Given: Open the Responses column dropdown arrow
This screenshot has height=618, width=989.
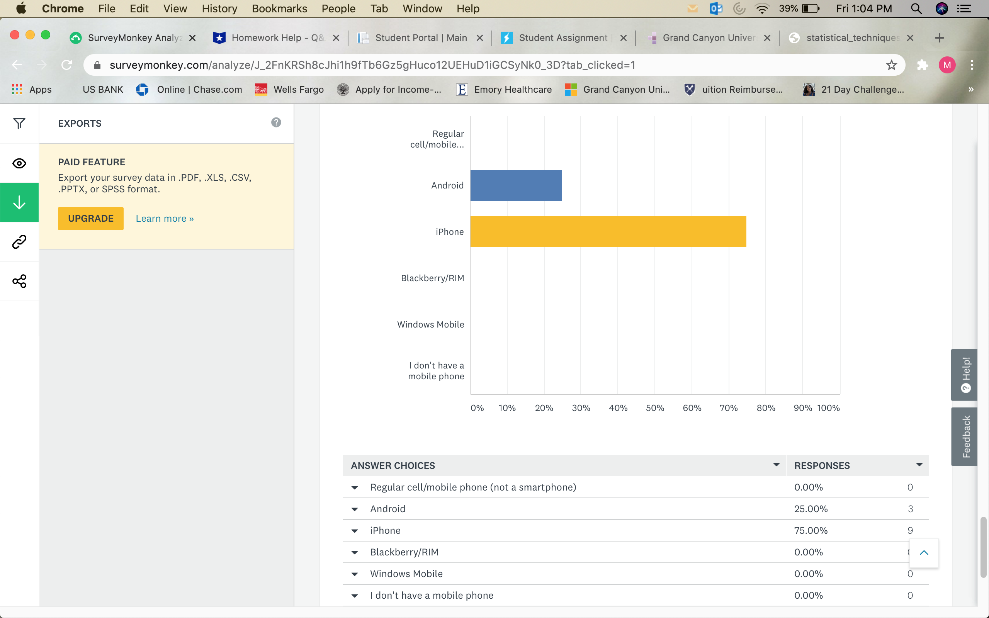Looking at the screenshot, I should point(919,465).
